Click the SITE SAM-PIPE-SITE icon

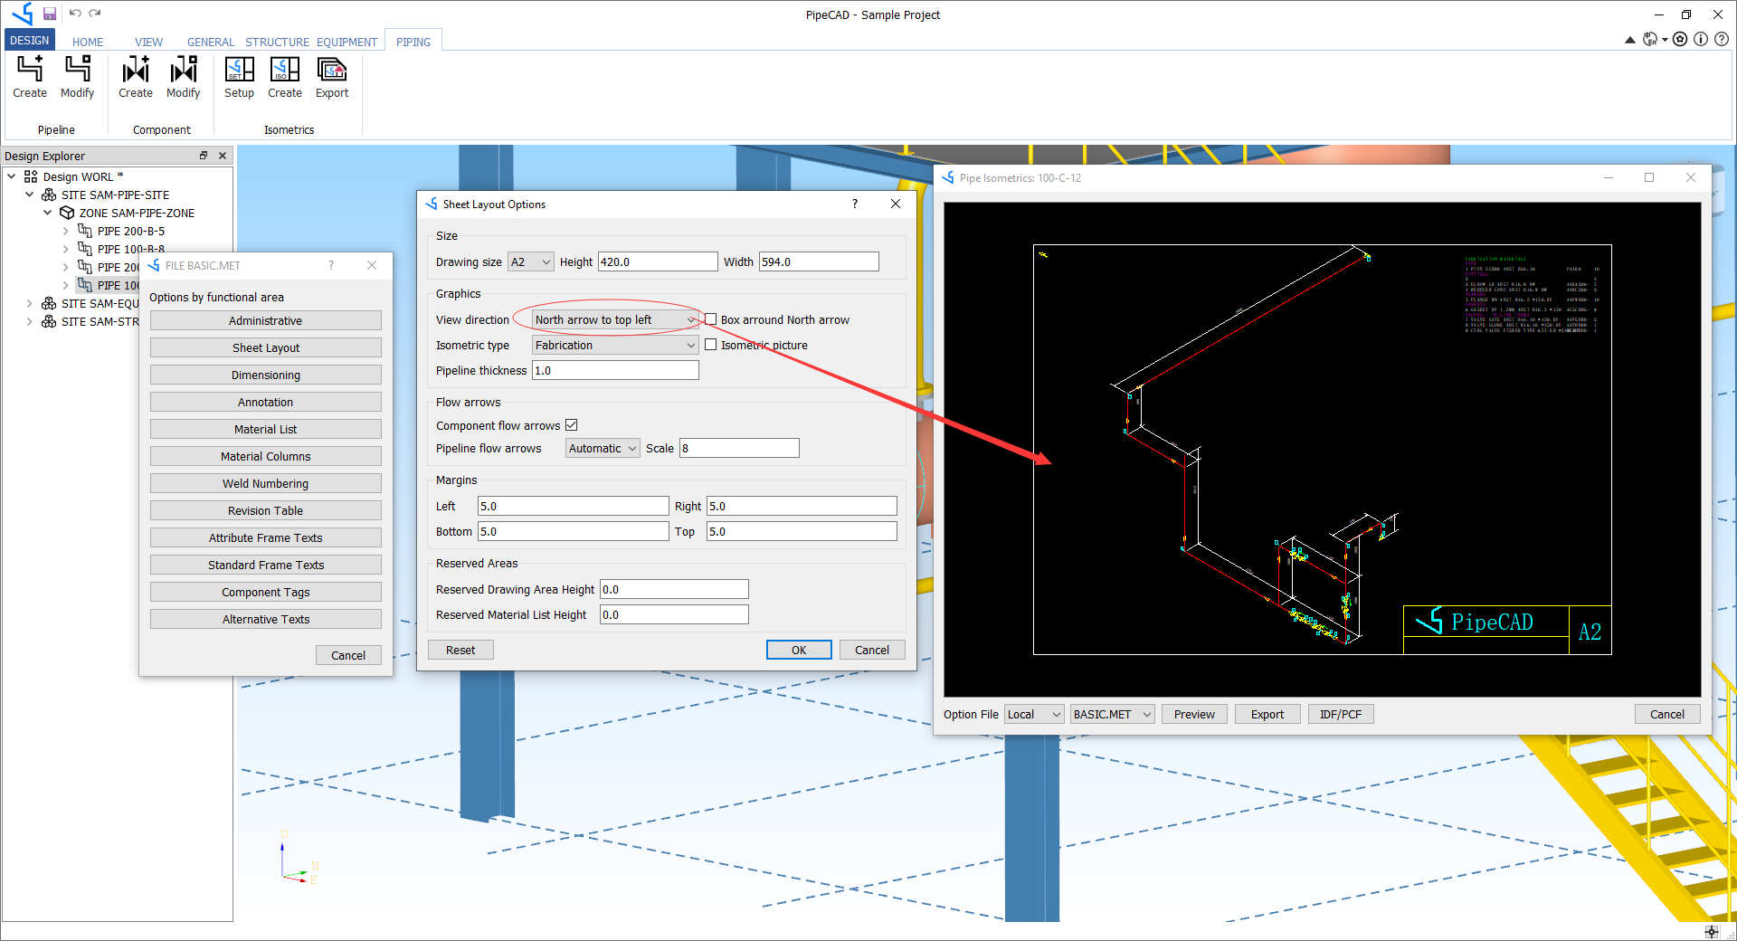point(49,195)
